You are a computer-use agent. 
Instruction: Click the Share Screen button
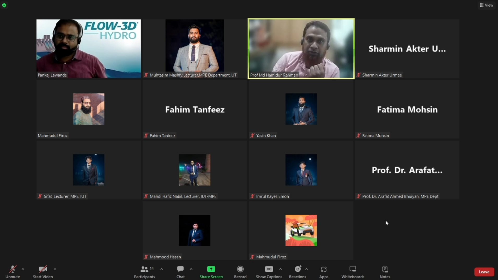click(211, 272)
